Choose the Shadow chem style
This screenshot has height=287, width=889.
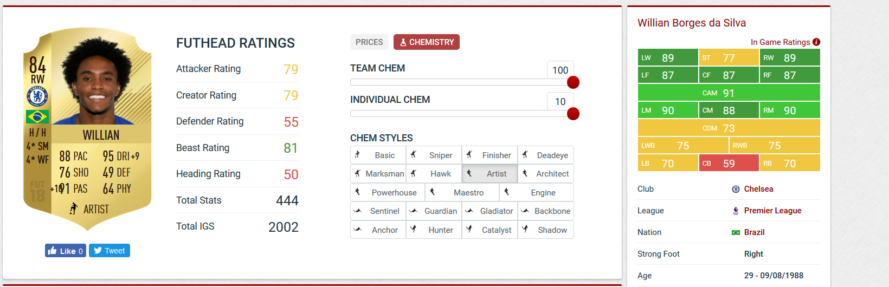546,230
